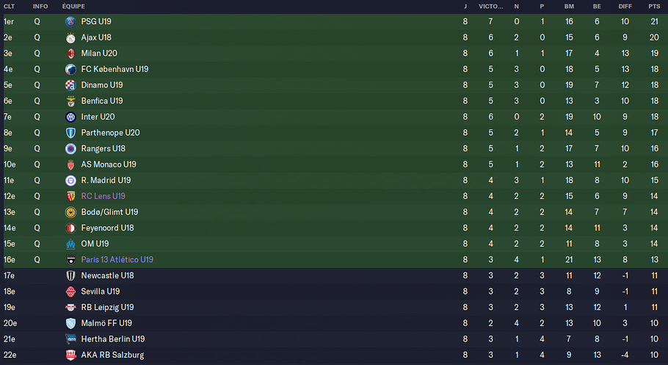Click the AKA RB Salzburg team name
The width and height of the screenshot is (668, 365).
(x=112, y=355)
